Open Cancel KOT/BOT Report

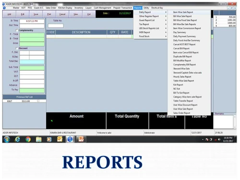click(x=184, y=44)
